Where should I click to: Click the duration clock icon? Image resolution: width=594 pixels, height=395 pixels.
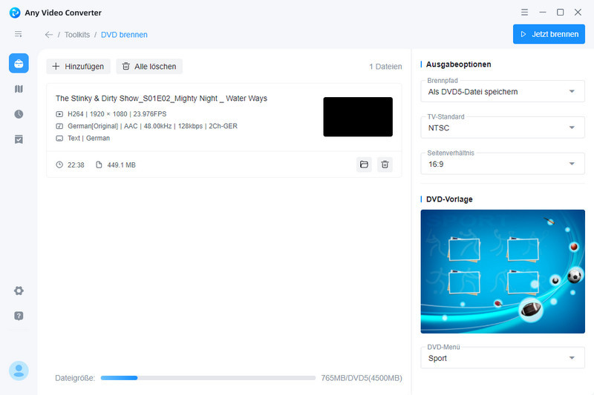click(x=59, y=165)
